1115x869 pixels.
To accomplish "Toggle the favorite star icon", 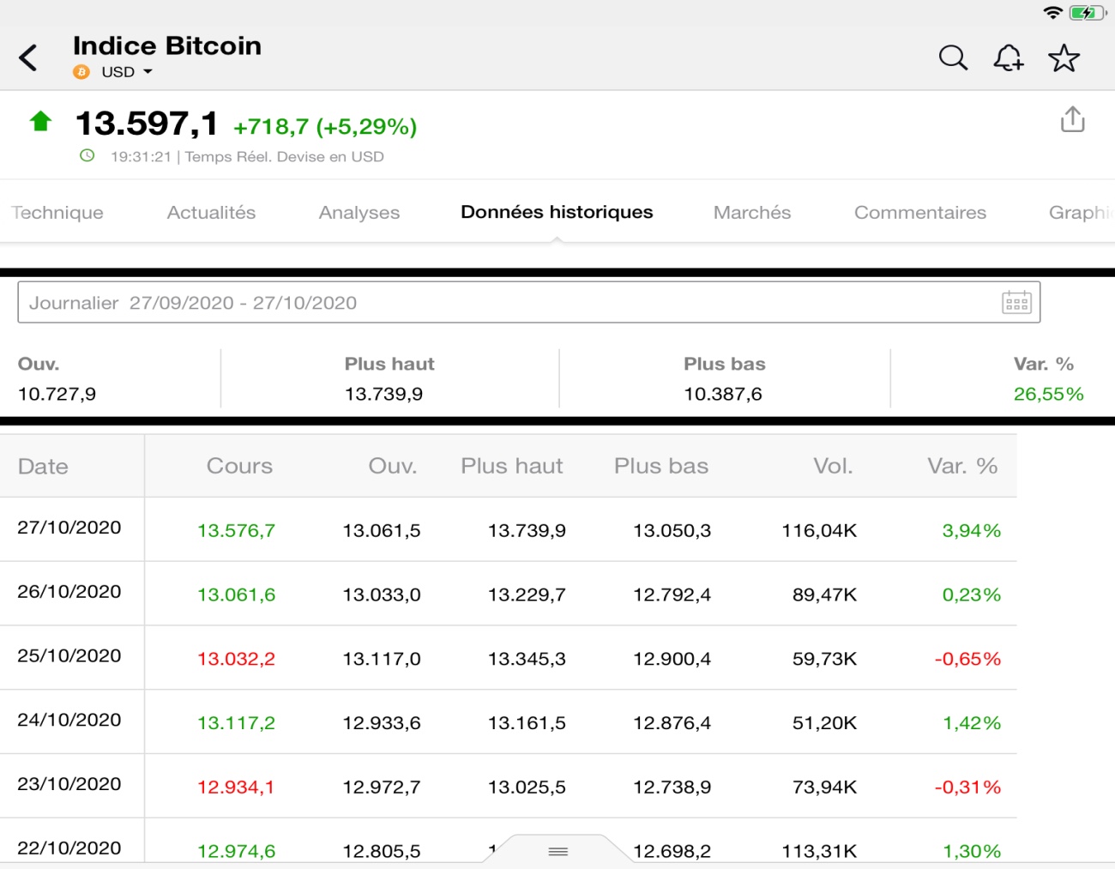I will pyautogui.click(x=1064, y=58).
